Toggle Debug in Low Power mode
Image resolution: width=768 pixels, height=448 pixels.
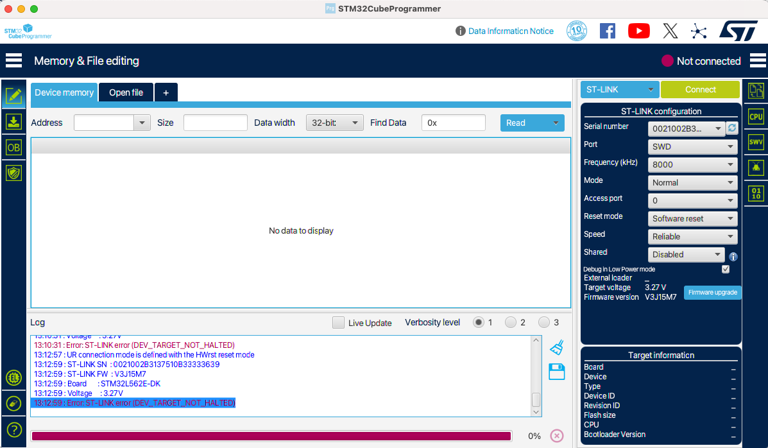(x=726, y=269)
